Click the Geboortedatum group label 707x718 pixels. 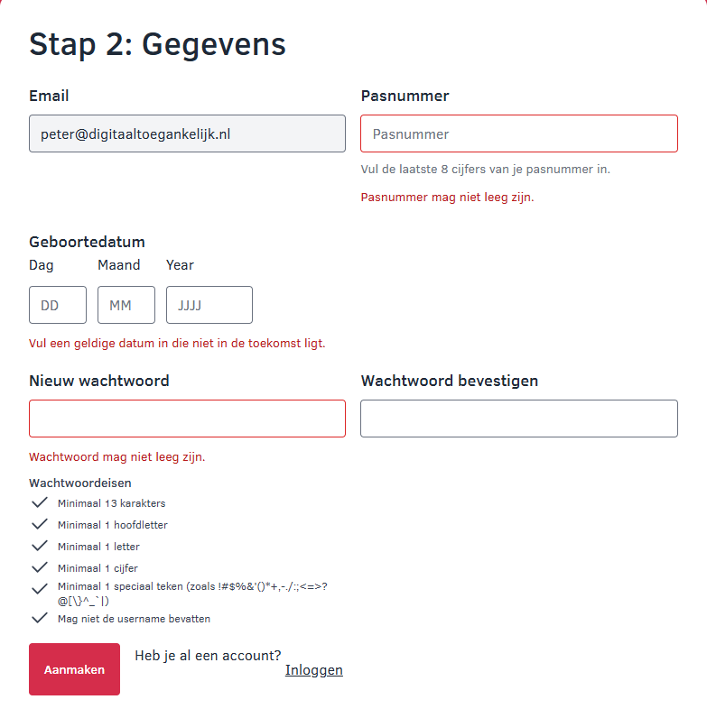coord(87,242)
